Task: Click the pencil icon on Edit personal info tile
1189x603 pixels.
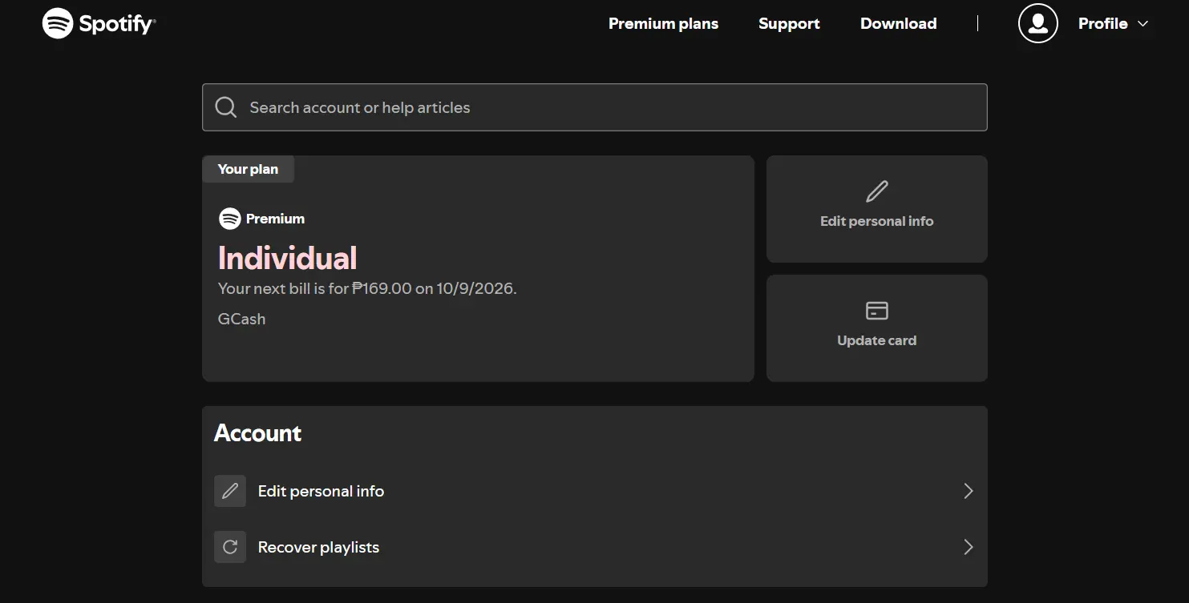Action: [877, 191]
